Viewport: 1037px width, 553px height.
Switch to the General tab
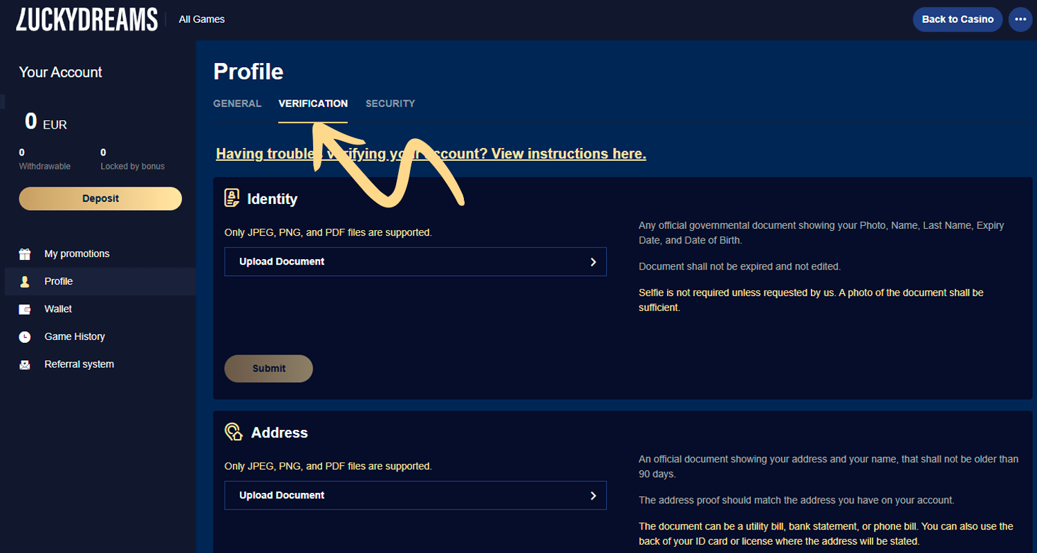(x=237, y=104)
